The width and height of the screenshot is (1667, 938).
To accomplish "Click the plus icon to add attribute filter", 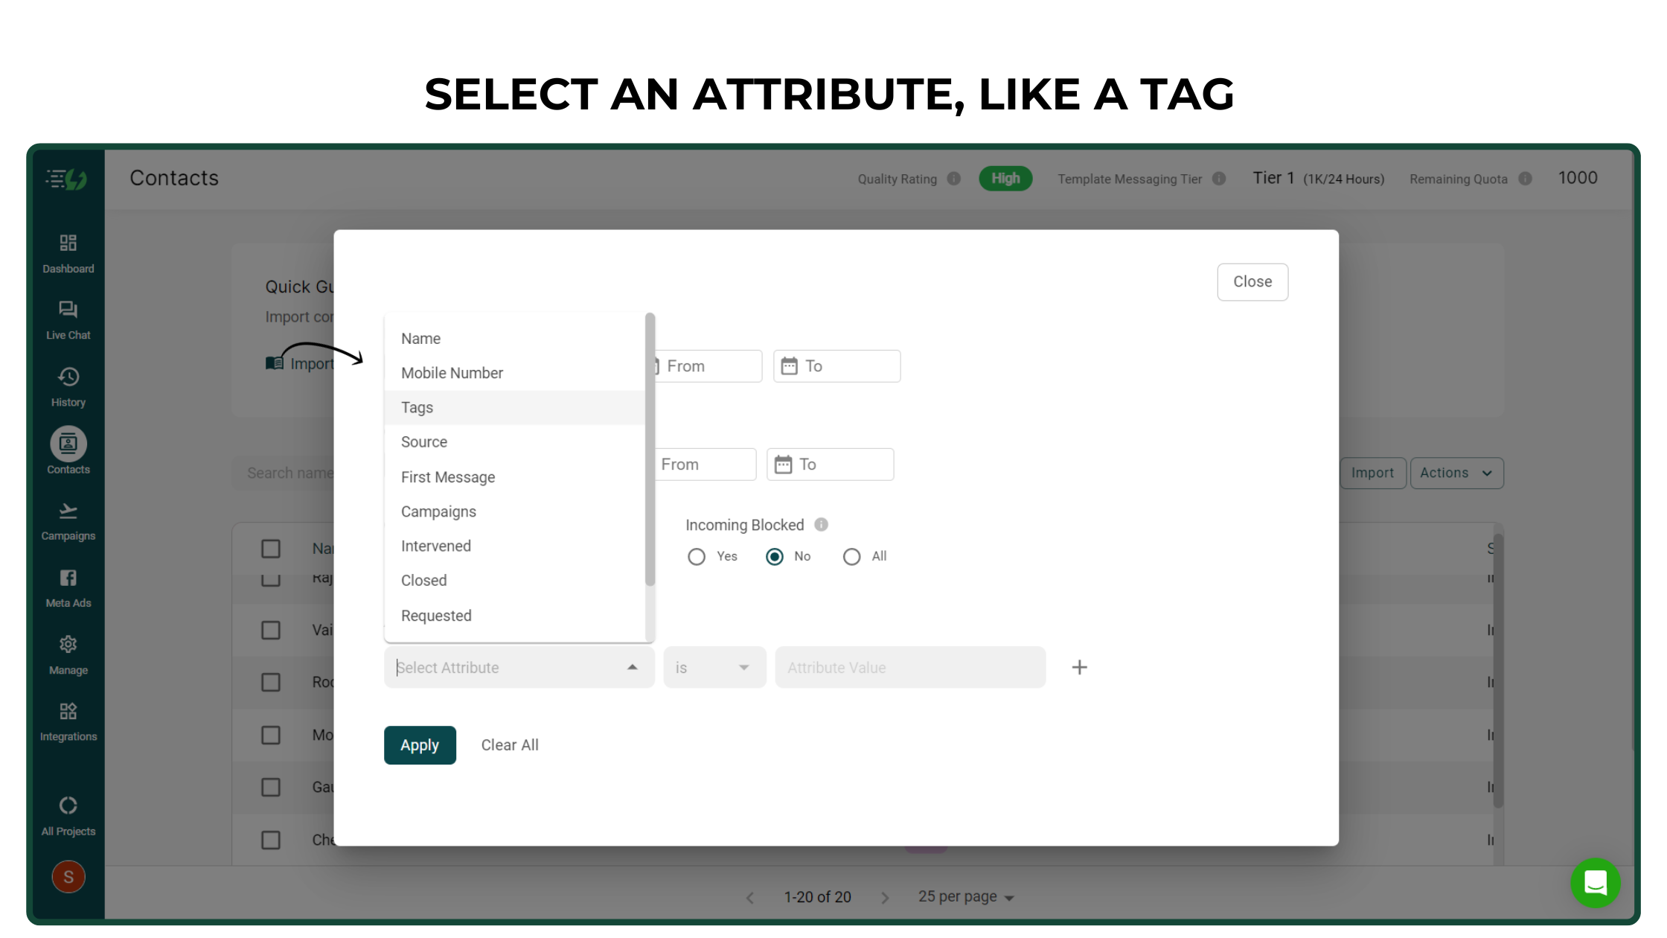I will click(1079, 668).
